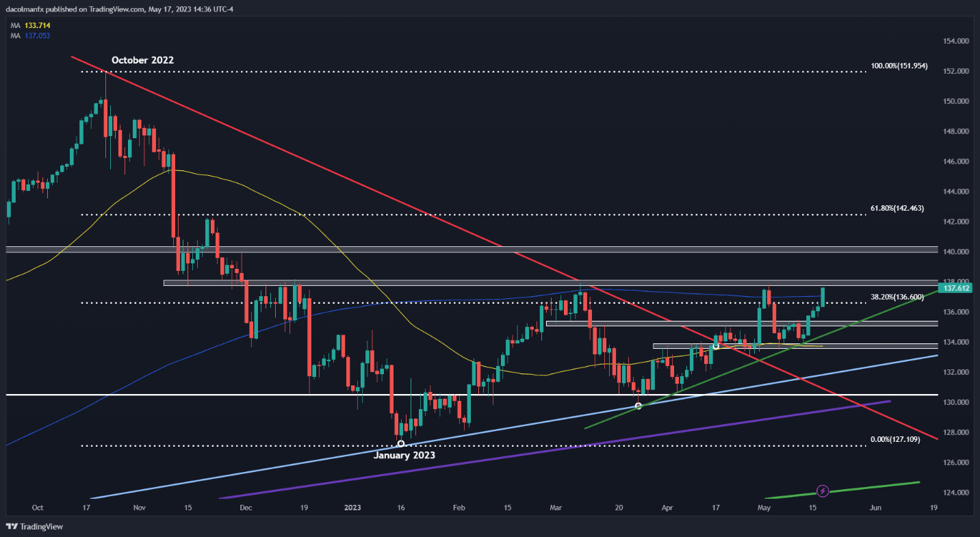Click the 140.000 price axis label

(955, 252)
